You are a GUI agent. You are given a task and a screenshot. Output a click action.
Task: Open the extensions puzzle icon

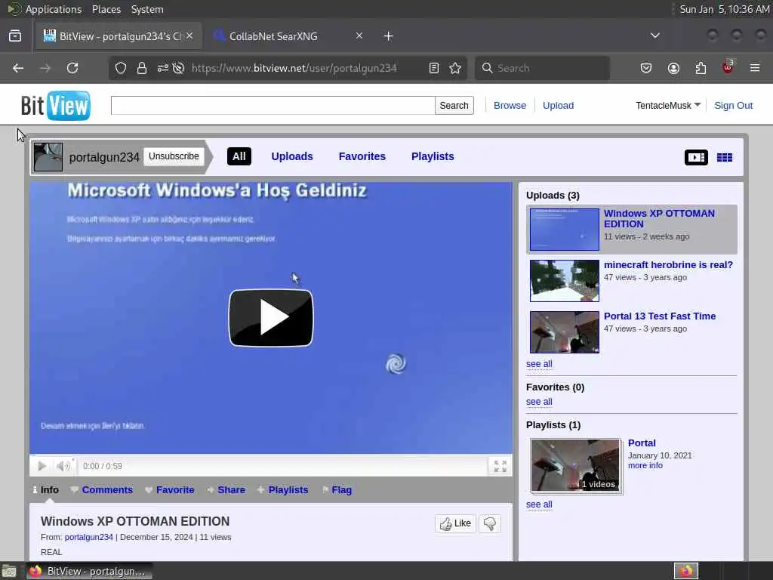click(x=701, y=68)
